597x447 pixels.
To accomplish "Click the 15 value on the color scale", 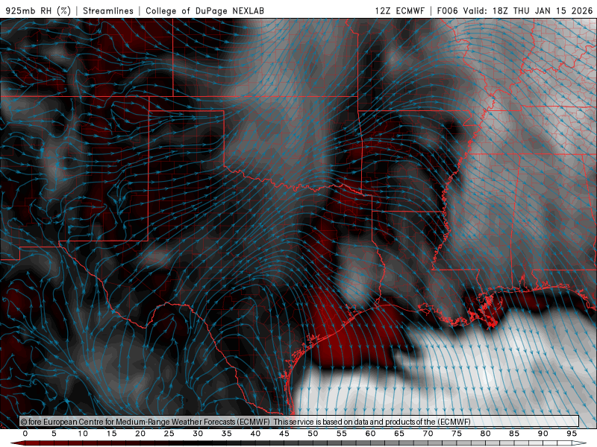I will 111,434.
